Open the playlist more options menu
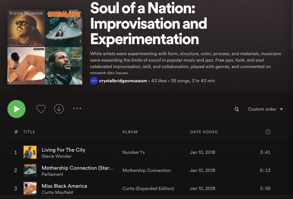 coord(77,108)
